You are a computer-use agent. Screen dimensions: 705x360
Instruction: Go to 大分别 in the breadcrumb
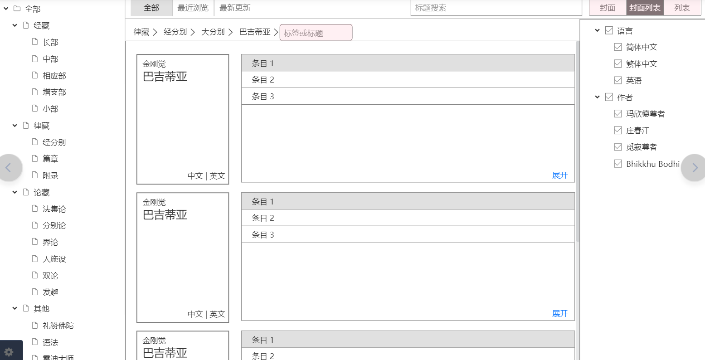pos(213,32)
